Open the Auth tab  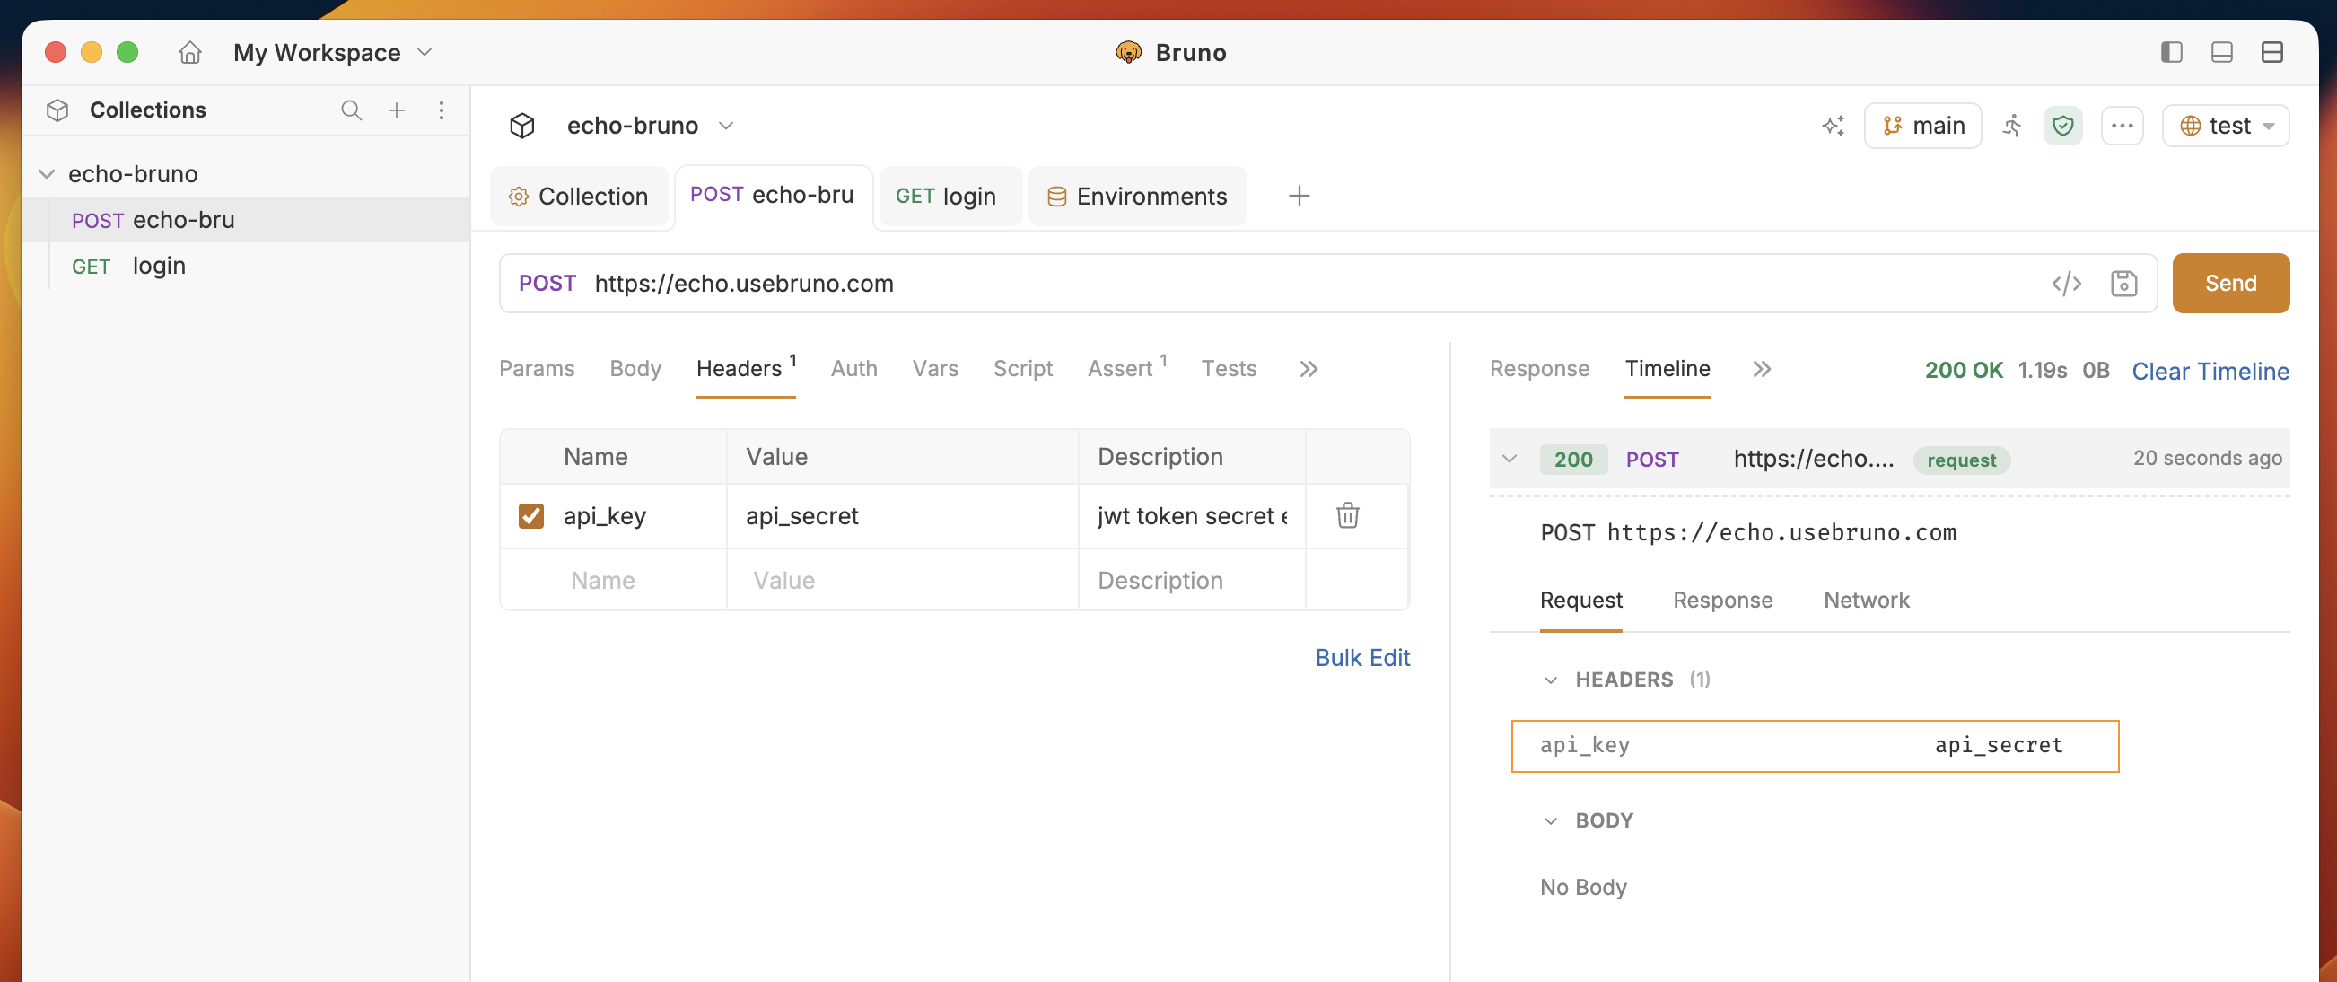[853, 369]
